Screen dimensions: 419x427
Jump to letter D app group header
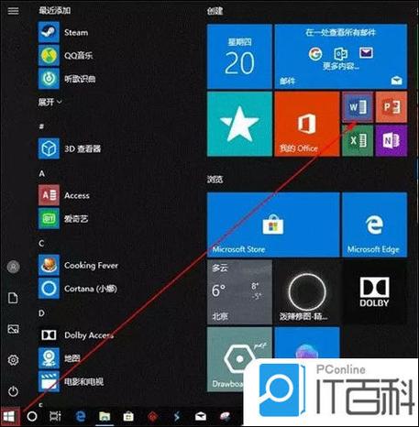[x=42, y=313]
